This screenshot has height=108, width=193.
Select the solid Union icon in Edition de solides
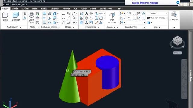44,14
